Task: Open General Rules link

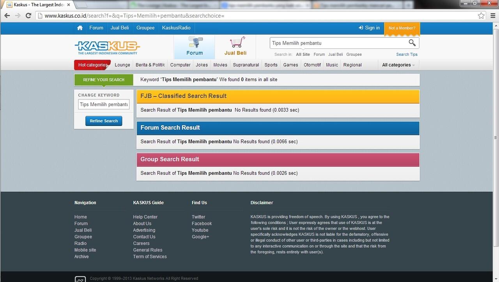Action: tap(147, 250)
